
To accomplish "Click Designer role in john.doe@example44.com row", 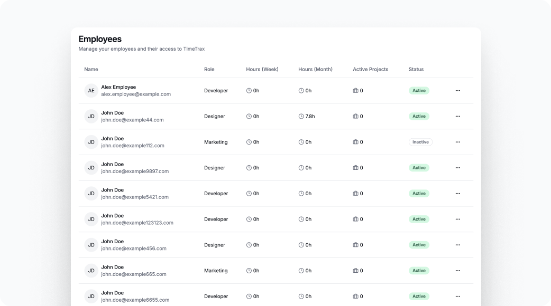I will tap(214, 117).
